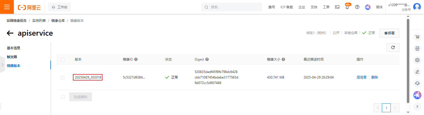
Task: Switch to the 基本信息 tab
Action: click(x=14, y=48)
